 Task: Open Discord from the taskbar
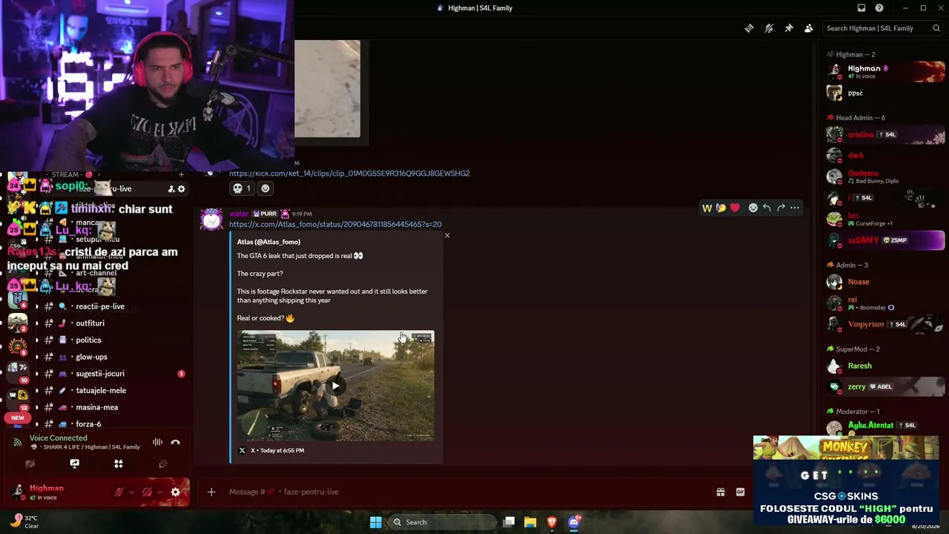click(x=574, y=522)
